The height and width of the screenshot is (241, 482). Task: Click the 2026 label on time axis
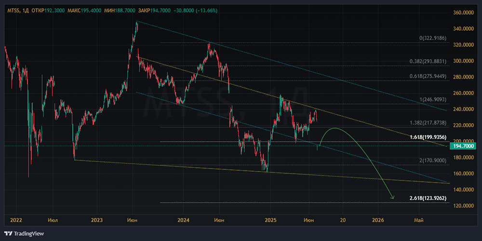pyautogui.click(x=378, y=220)
